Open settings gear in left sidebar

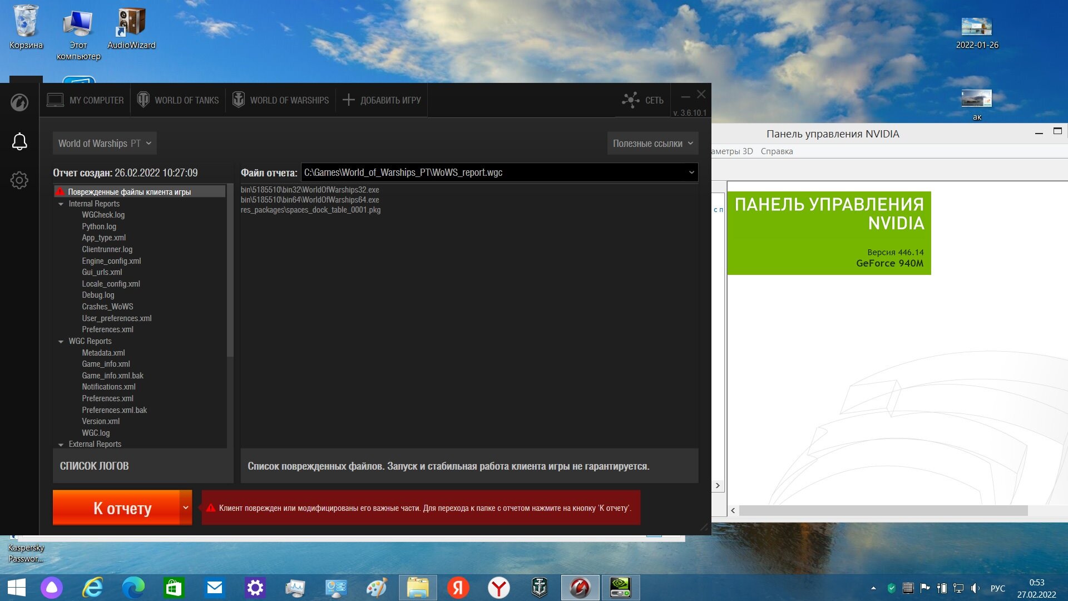[19, 180]
